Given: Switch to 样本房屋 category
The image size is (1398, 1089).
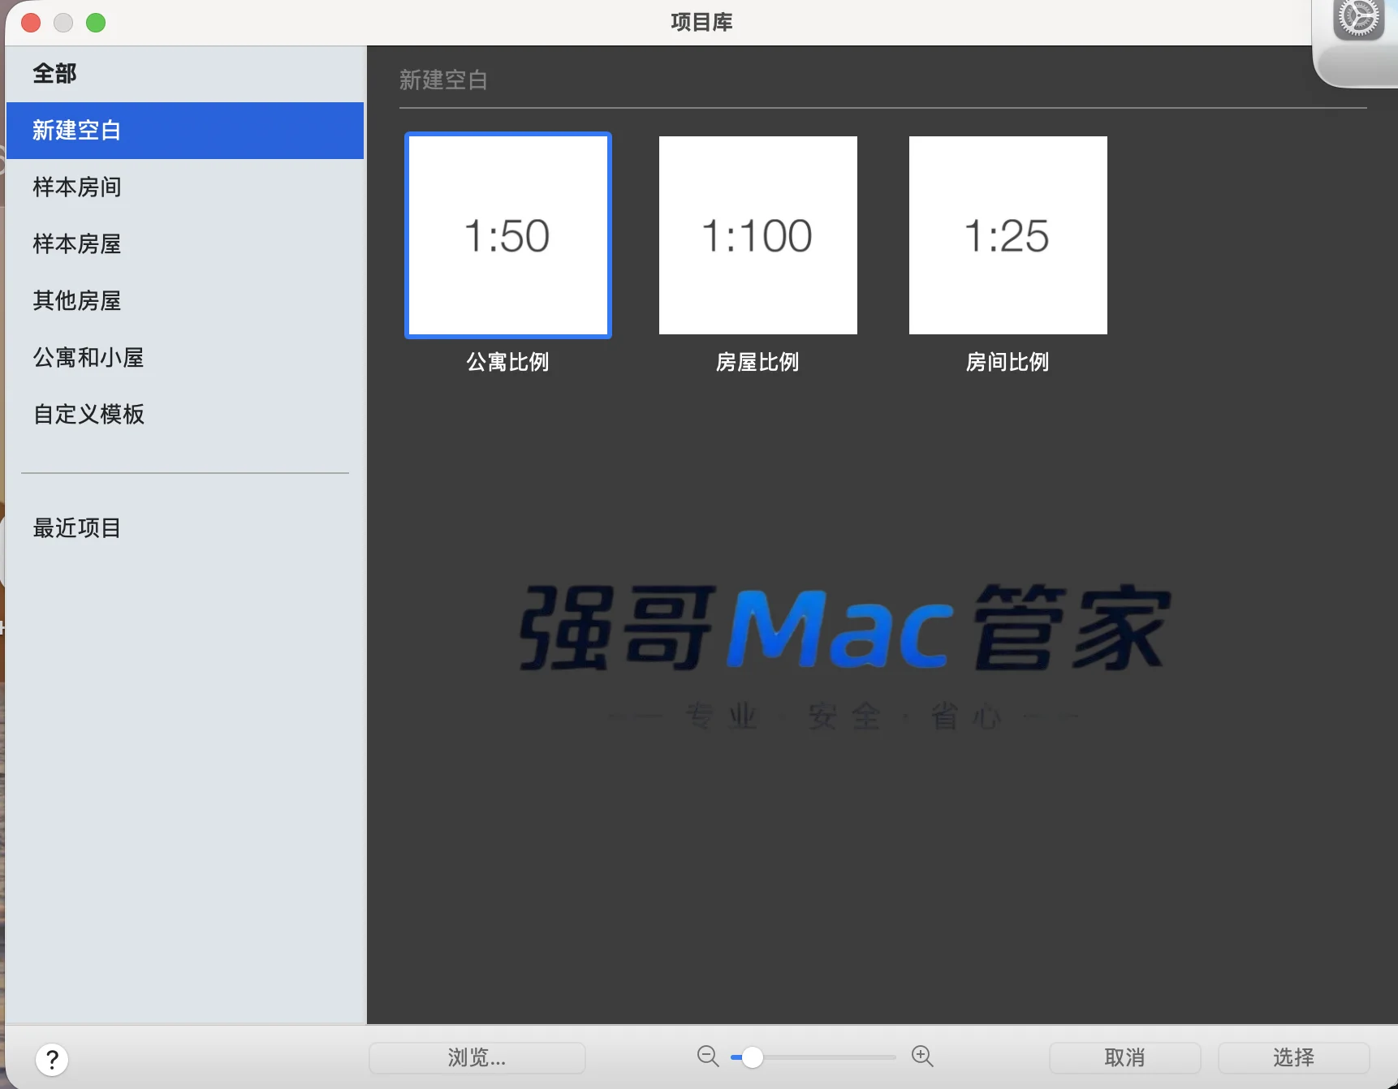Looking at the screenshot, I should [185, 244].
